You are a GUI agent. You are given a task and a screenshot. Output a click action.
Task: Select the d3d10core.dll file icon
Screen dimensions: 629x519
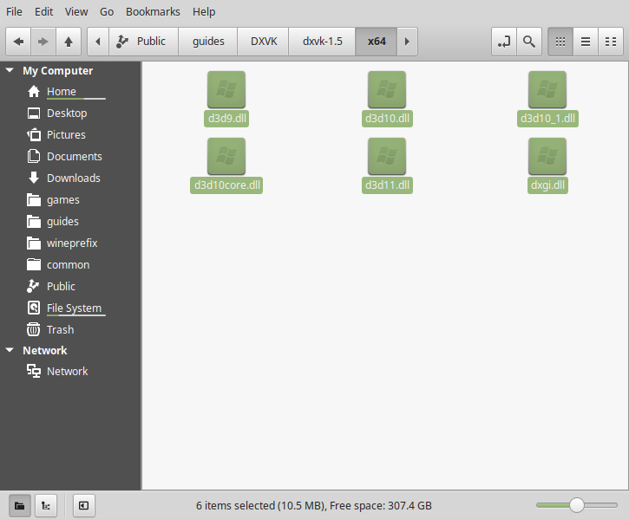coord(226,156)
